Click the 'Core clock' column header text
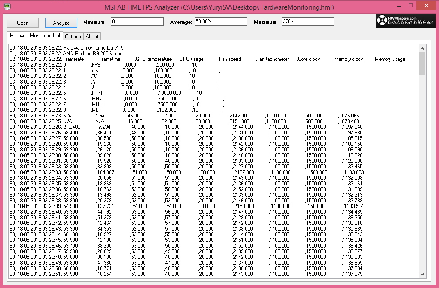Viewport: 439px width, 288px height. 309,59
